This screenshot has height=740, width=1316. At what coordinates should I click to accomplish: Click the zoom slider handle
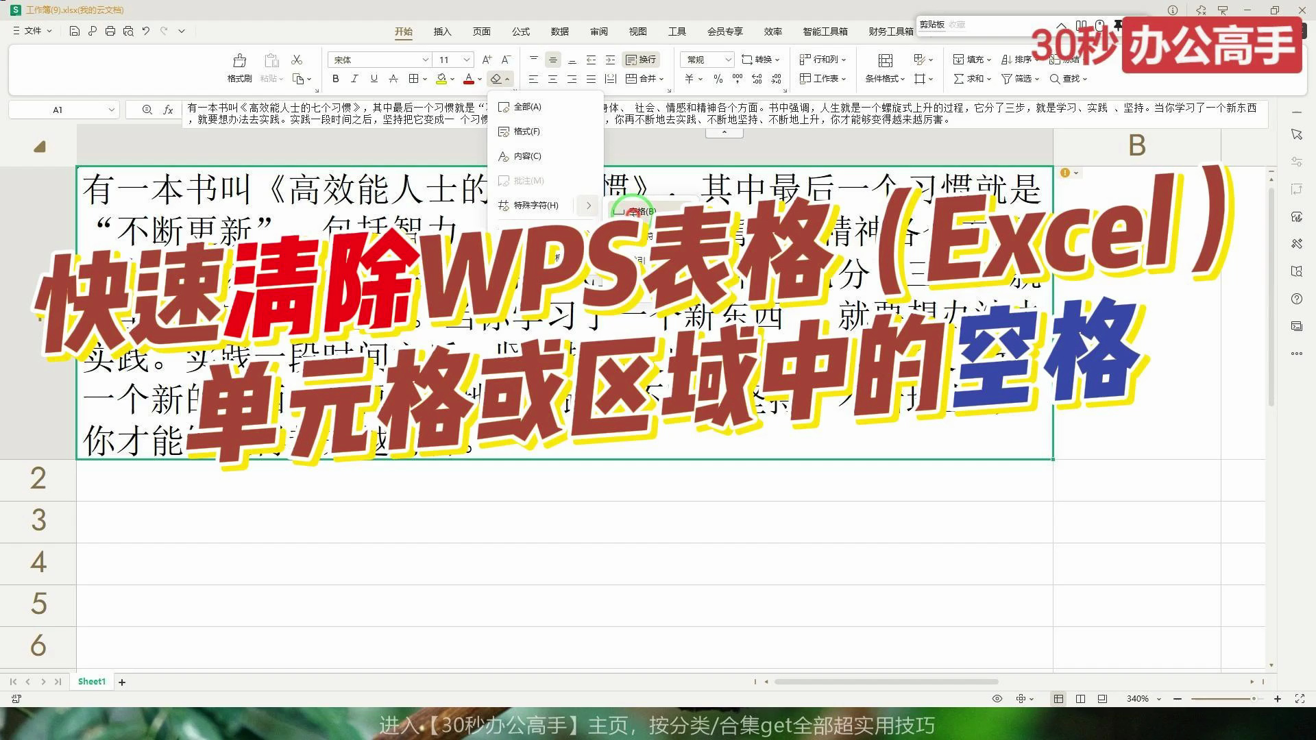(x=1254, y=698)
